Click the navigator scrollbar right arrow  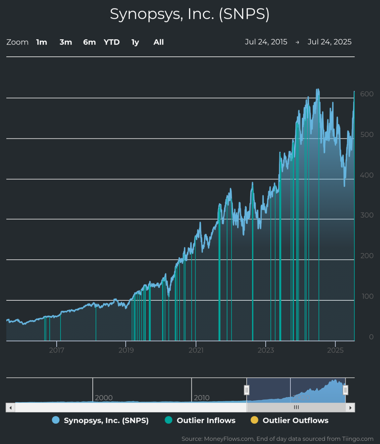[x=350, y=408]
